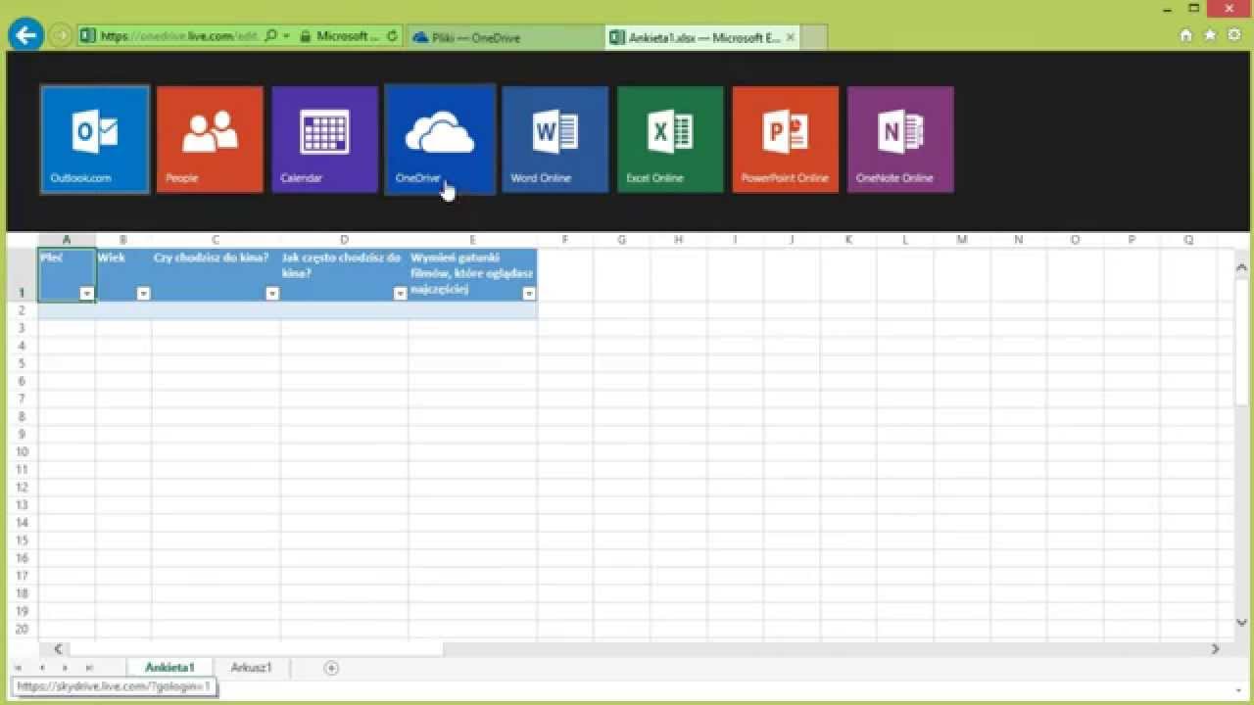Select the Arkusz1 sheet tab
The image size is (1254, 705).
(x=251, y=668)
